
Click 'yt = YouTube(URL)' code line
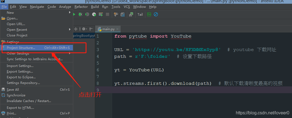[139, 70]
